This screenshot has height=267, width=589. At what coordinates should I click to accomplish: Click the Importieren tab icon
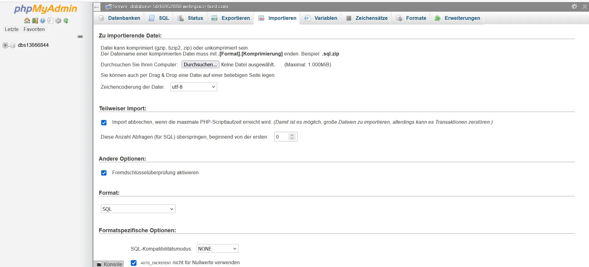pos(261,18)
